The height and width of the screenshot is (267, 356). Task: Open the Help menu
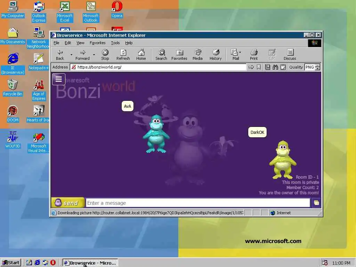pyautogui.click(x=129, y=43)
